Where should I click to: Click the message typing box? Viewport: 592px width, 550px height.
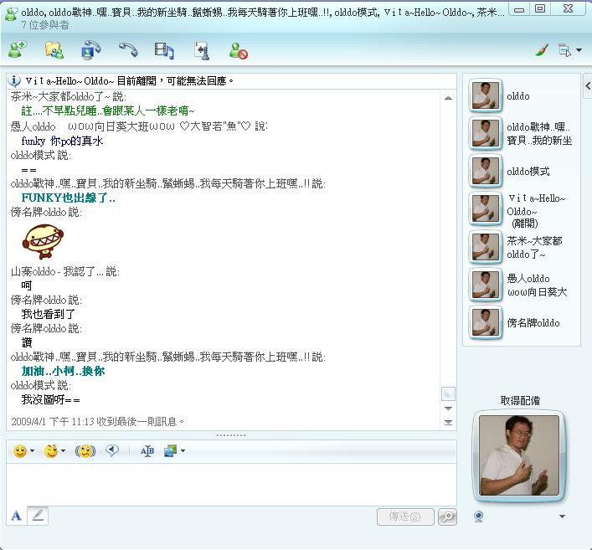231,485
